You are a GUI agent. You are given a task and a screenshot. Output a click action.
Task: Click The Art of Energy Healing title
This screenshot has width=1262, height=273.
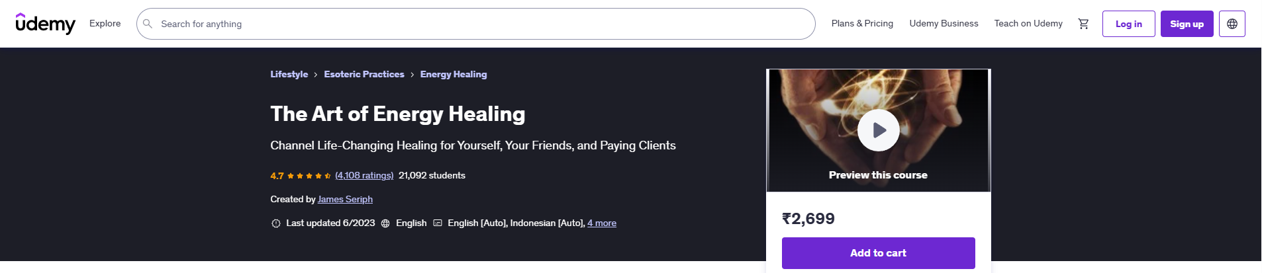(398, 114)
